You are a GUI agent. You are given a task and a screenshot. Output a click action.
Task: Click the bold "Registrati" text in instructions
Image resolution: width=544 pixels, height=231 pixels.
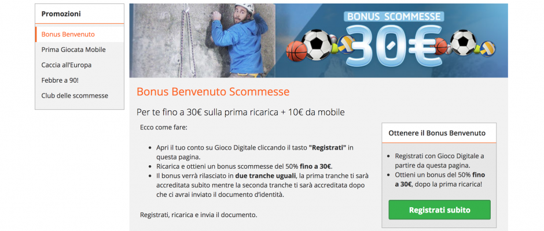pyautogui.click(x=328, y=147)
